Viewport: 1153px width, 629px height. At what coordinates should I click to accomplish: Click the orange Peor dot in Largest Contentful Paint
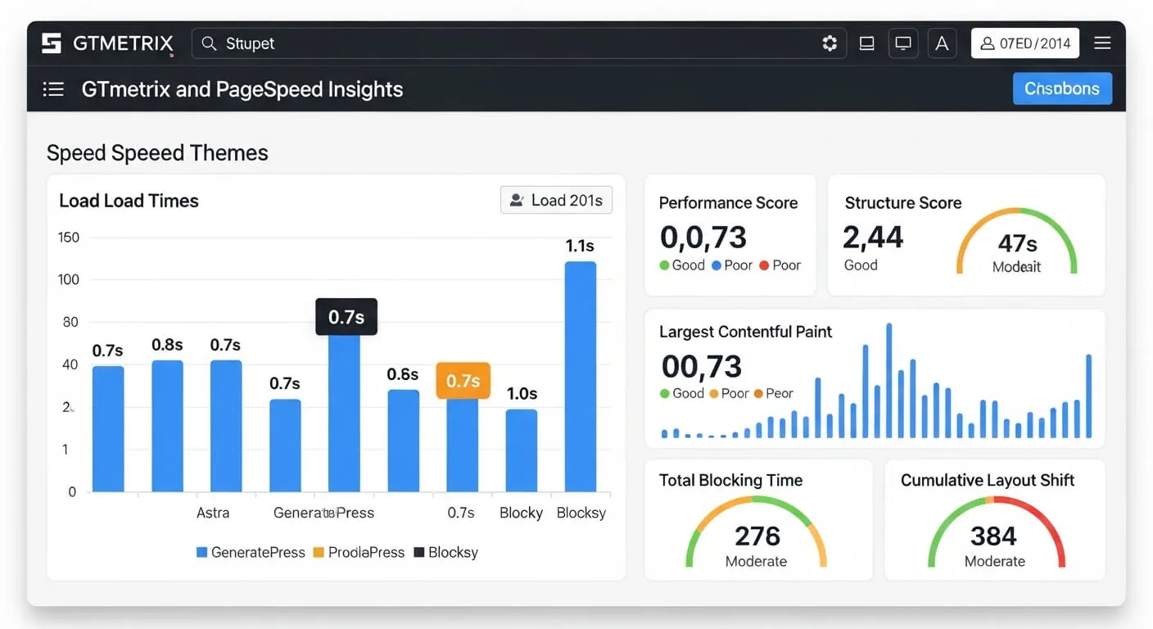pos(758,393)
